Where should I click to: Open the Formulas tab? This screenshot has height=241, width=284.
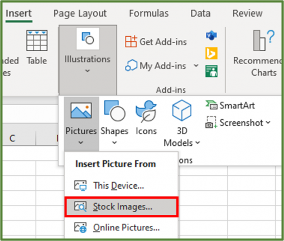pyautogui.click(x=149, y=13)
